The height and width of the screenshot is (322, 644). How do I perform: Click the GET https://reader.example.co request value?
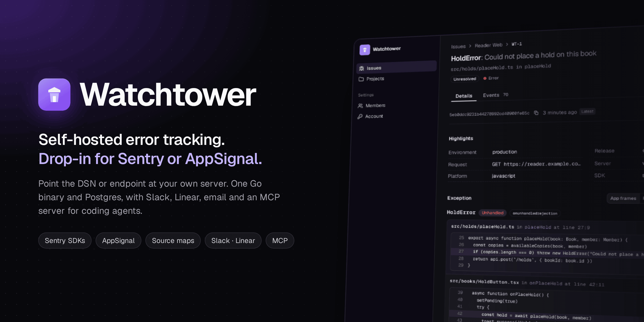tap(536, 164)
